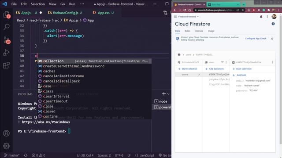Open Firebase console overflow menu beside bell
282x158 pixels.
(x=267, y=17)
